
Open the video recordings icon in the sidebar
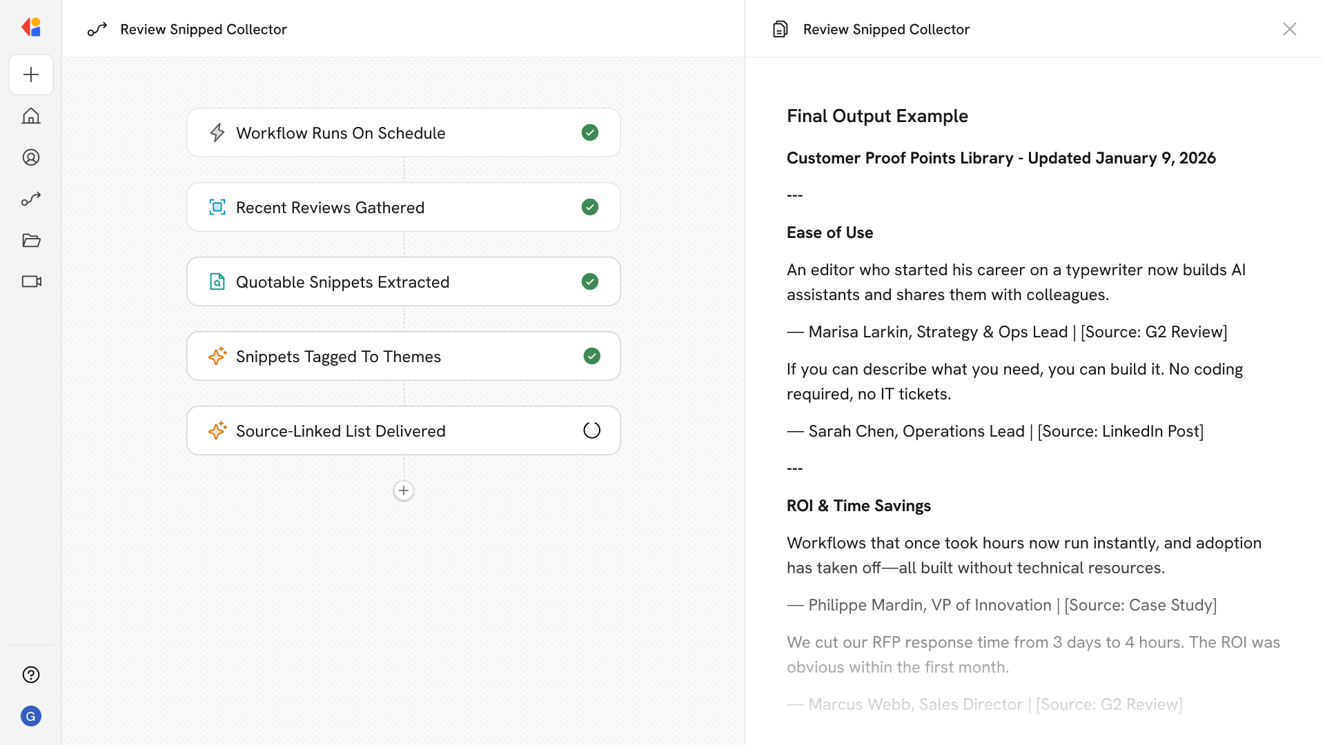[x=31, y=281]
